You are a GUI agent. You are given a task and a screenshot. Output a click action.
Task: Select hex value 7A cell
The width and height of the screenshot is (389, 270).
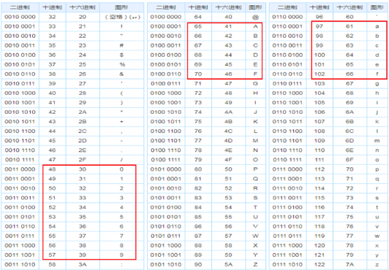(x=350, y=265)
